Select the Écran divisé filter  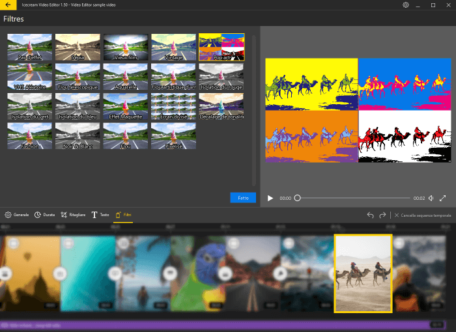[x=174, y=106]
